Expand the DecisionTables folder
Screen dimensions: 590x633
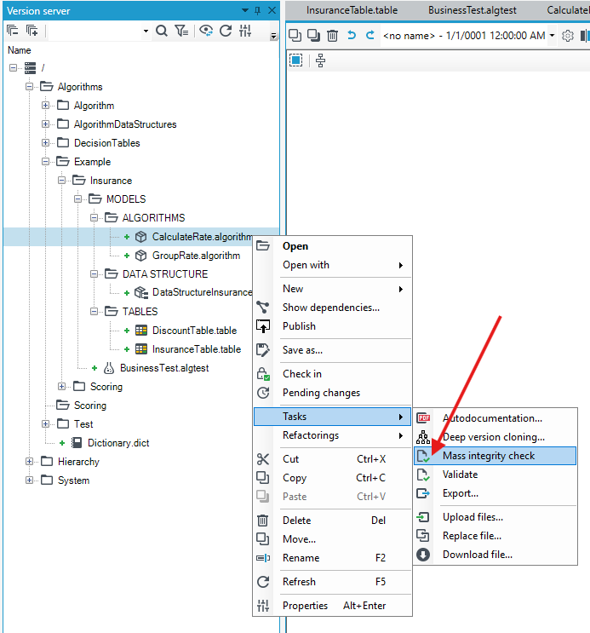(x=46, y=142)
